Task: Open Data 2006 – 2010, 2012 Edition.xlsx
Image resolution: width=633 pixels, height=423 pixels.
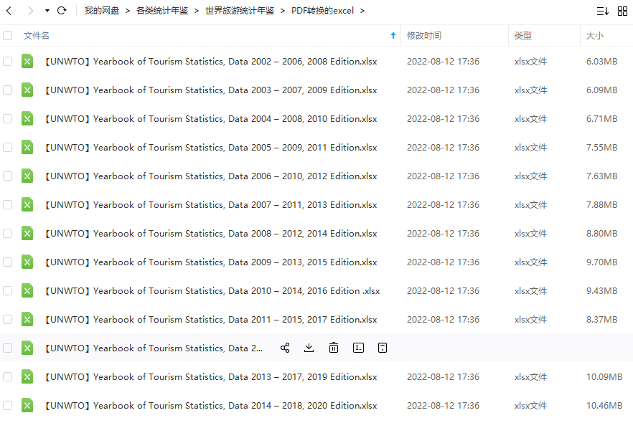Action: pos(211,176)
